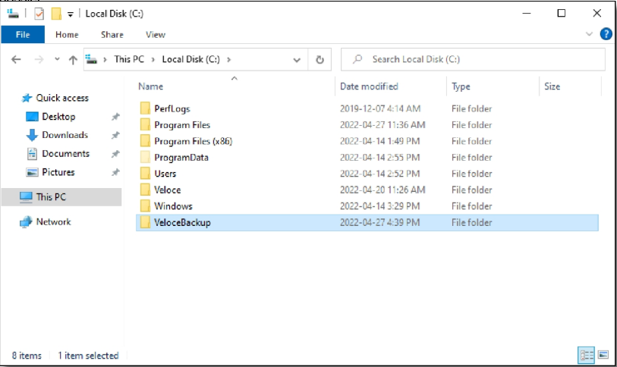Expand the Quick Access Toolbar customize dropdown
This screenshot has height=367, width=617.
tap(71, 14)
